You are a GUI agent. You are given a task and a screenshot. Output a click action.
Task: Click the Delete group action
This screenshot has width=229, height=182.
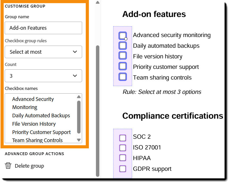[x=30, y=166]
